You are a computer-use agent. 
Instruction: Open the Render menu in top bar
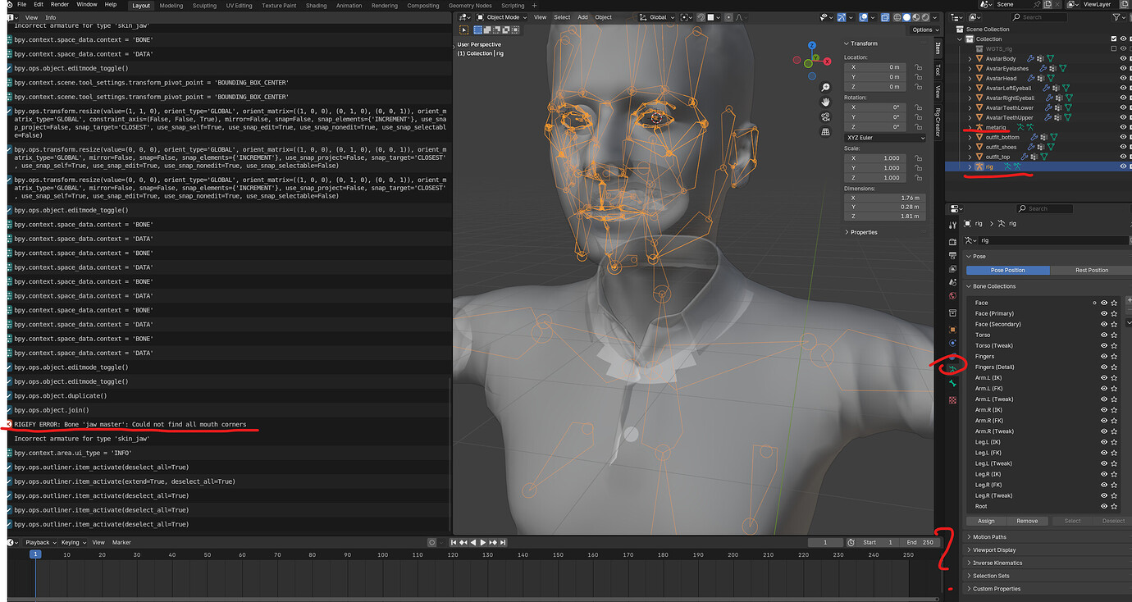[60, 4]
